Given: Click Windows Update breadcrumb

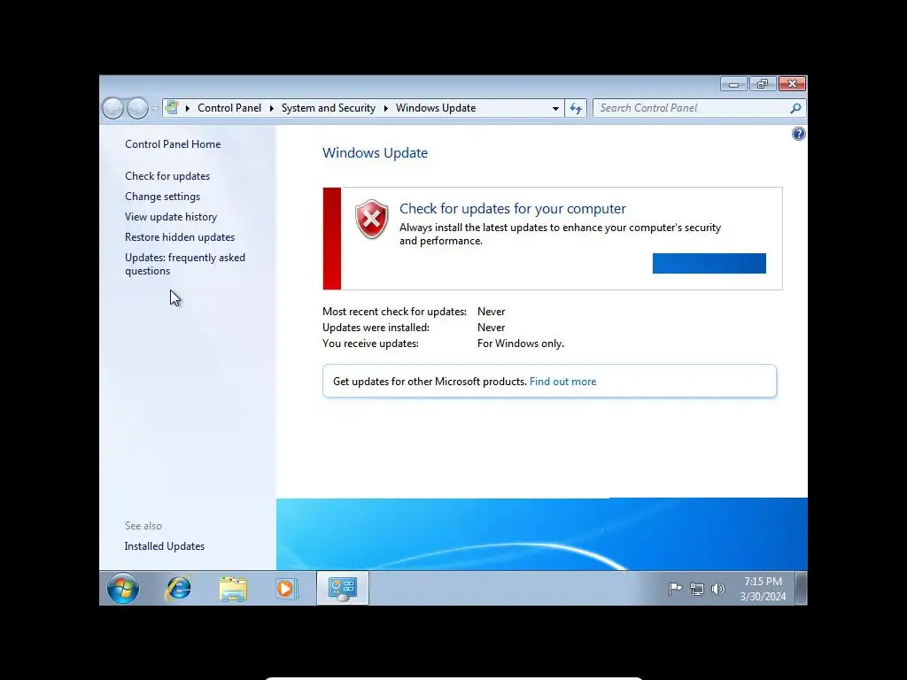Looking at the screenshot, I should click(436, 108).
